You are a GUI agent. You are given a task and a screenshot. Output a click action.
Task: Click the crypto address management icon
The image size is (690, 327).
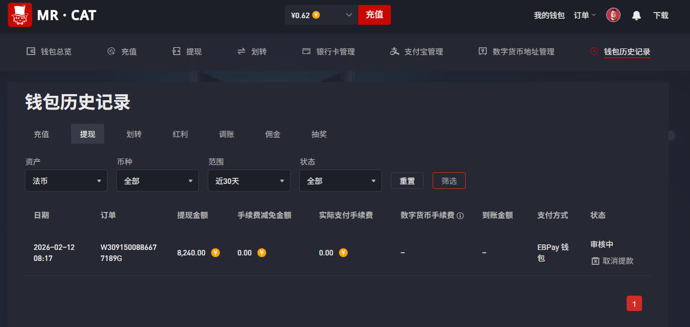click(x=483, y=51)
